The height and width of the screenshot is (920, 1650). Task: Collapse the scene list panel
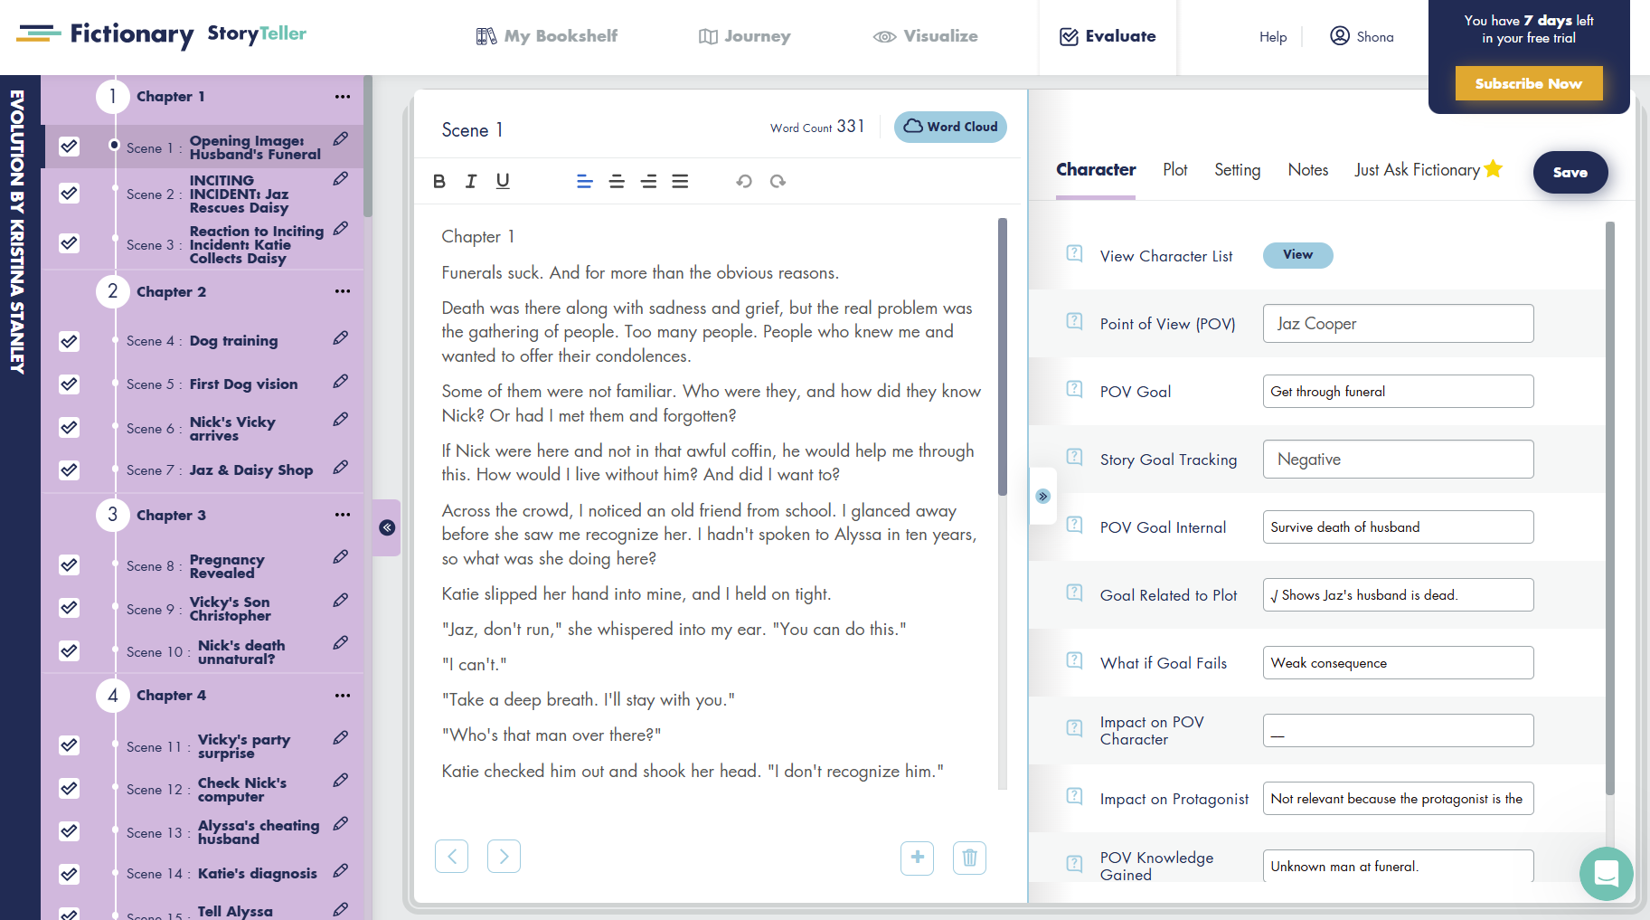pos(386,527)
